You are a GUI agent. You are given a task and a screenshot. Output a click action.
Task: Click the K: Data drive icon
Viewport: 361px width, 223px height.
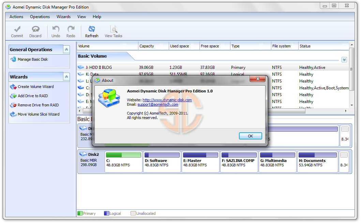[81, 74]
